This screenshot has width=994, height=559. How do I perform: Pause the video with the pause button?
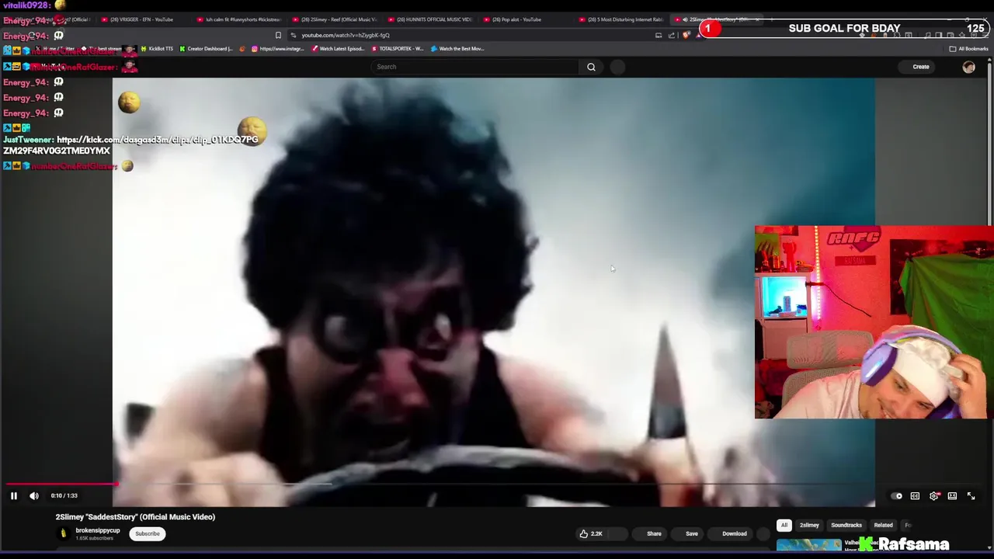(13, 495)
